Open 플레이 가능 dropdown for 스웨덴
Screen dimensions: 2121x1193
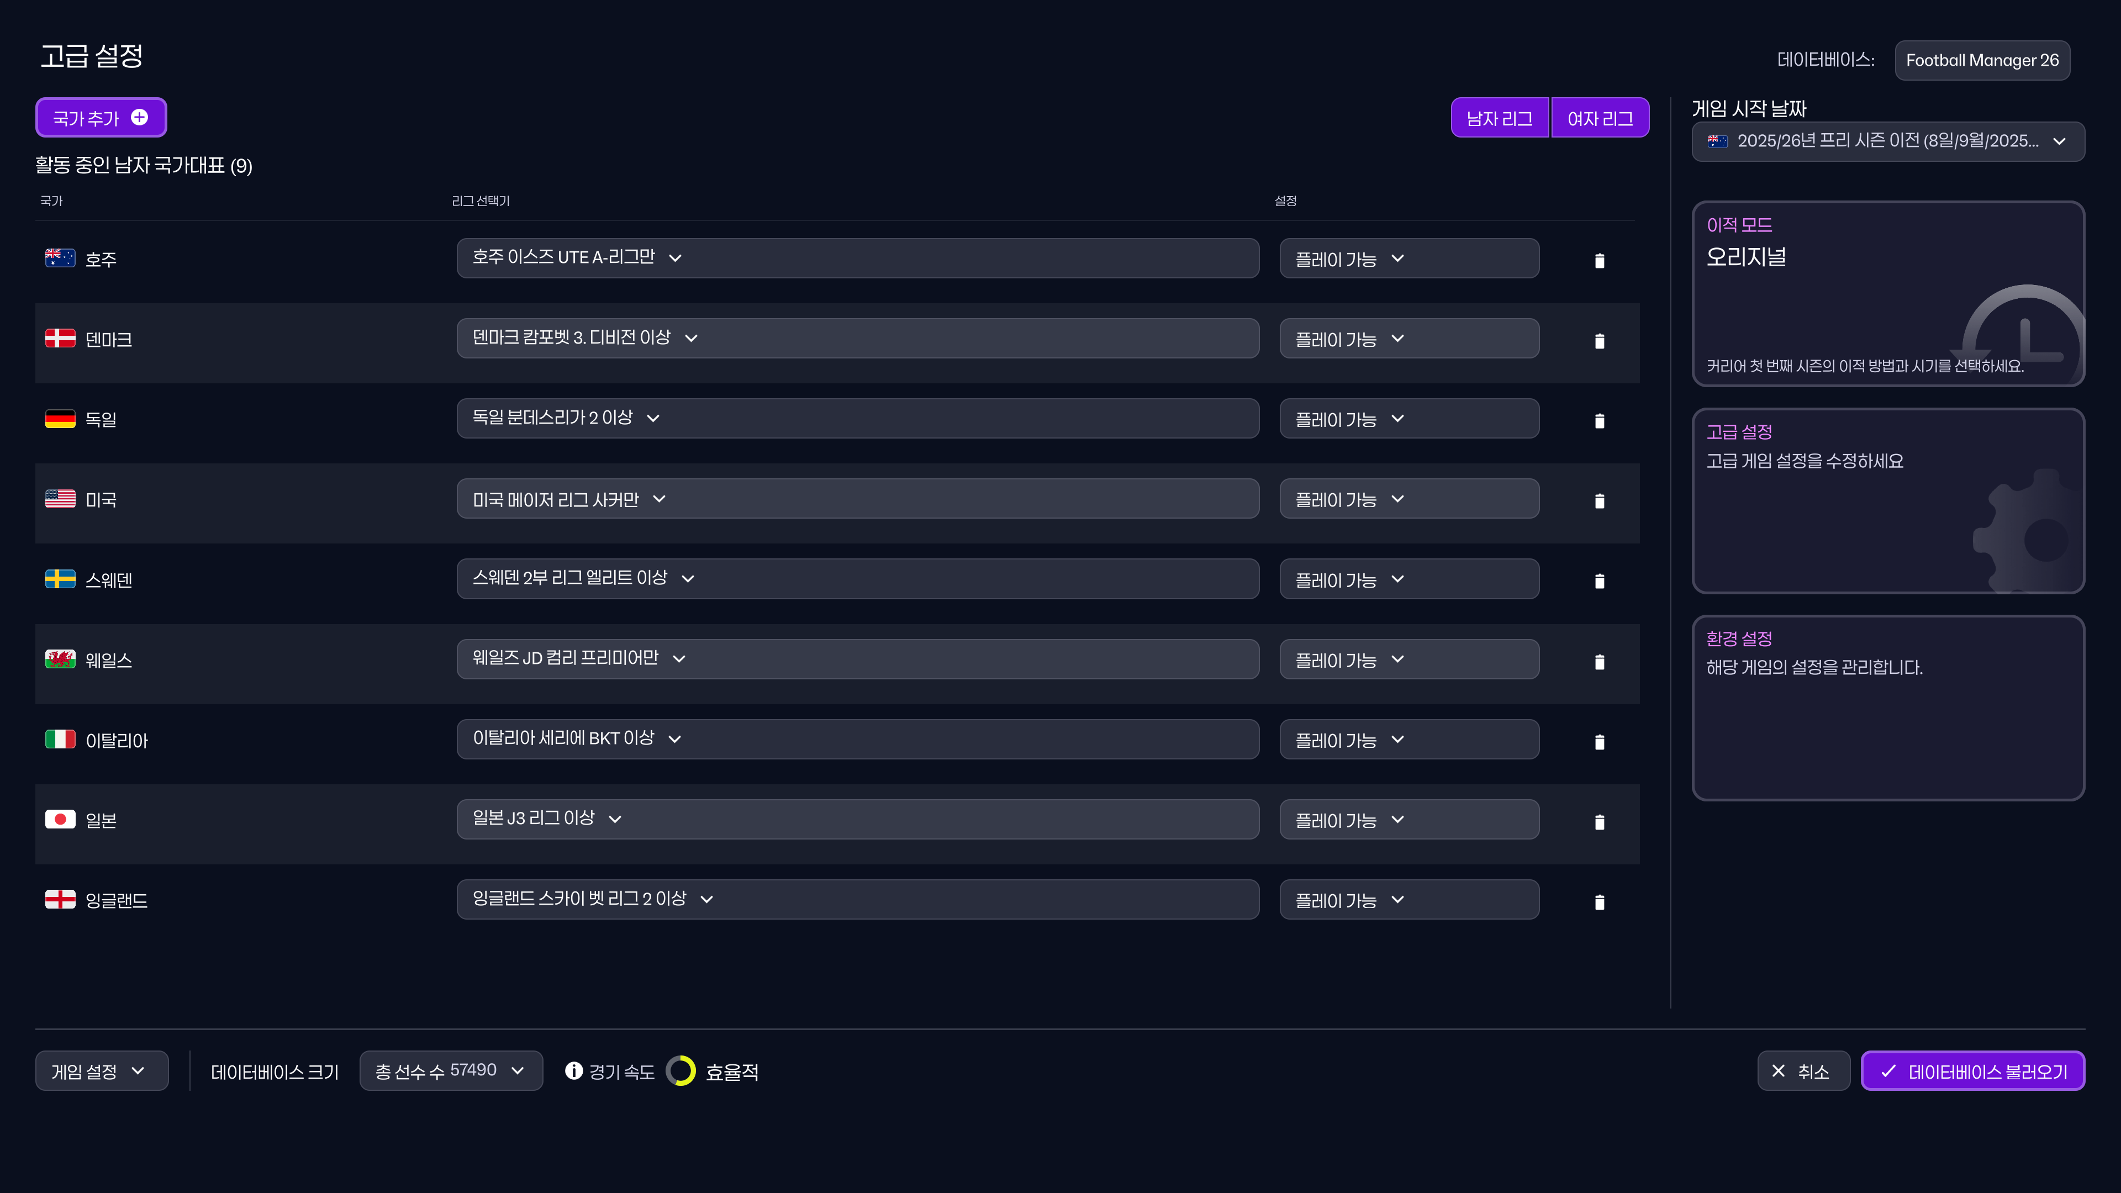(1408, 579)
